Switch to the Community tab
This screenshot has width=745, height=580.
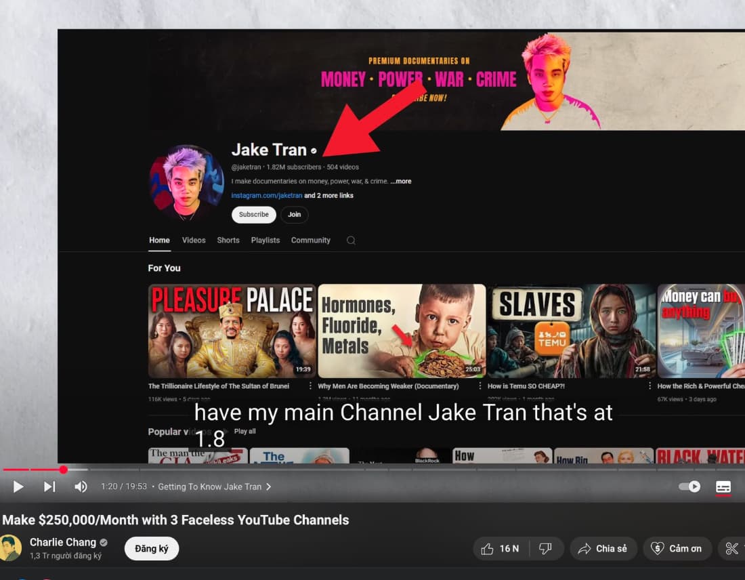[311, 241]
